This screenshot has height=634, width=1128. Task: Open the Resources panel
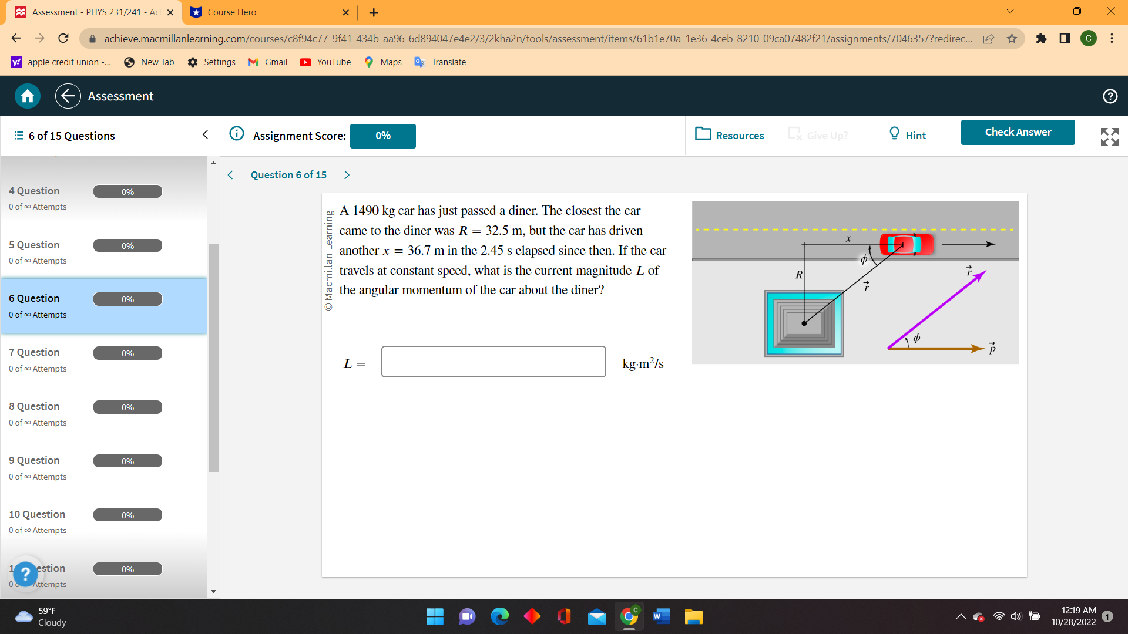point(728,135)
